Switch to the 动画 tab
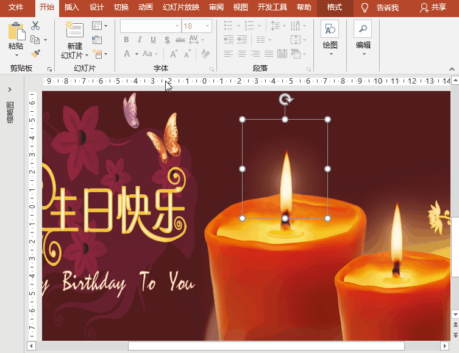The image size is (459, 353). coord(146,7)
